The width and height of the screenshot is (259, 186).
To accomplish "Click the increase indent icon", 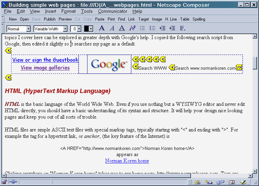I will (172, 28).
